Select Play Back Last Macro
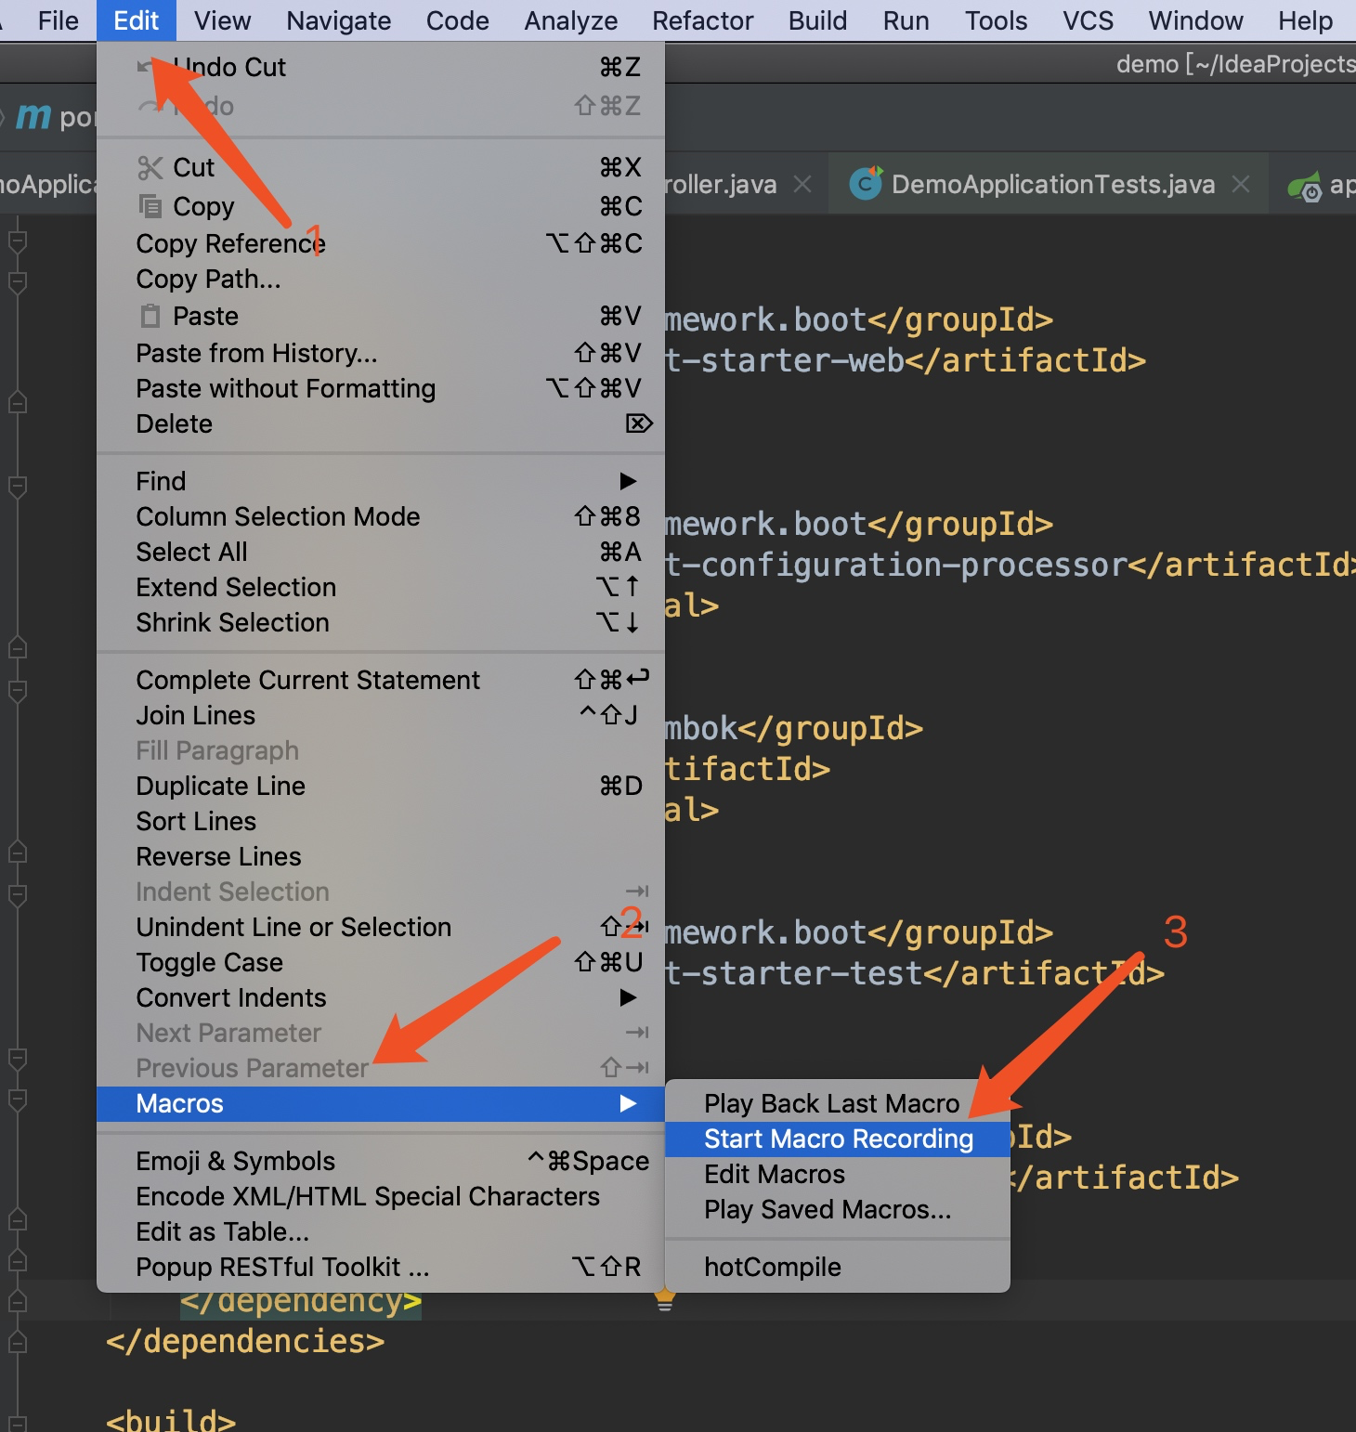Image resolution: width=1356 pixels, height=1432 pixels. [x=838, y=1103]
